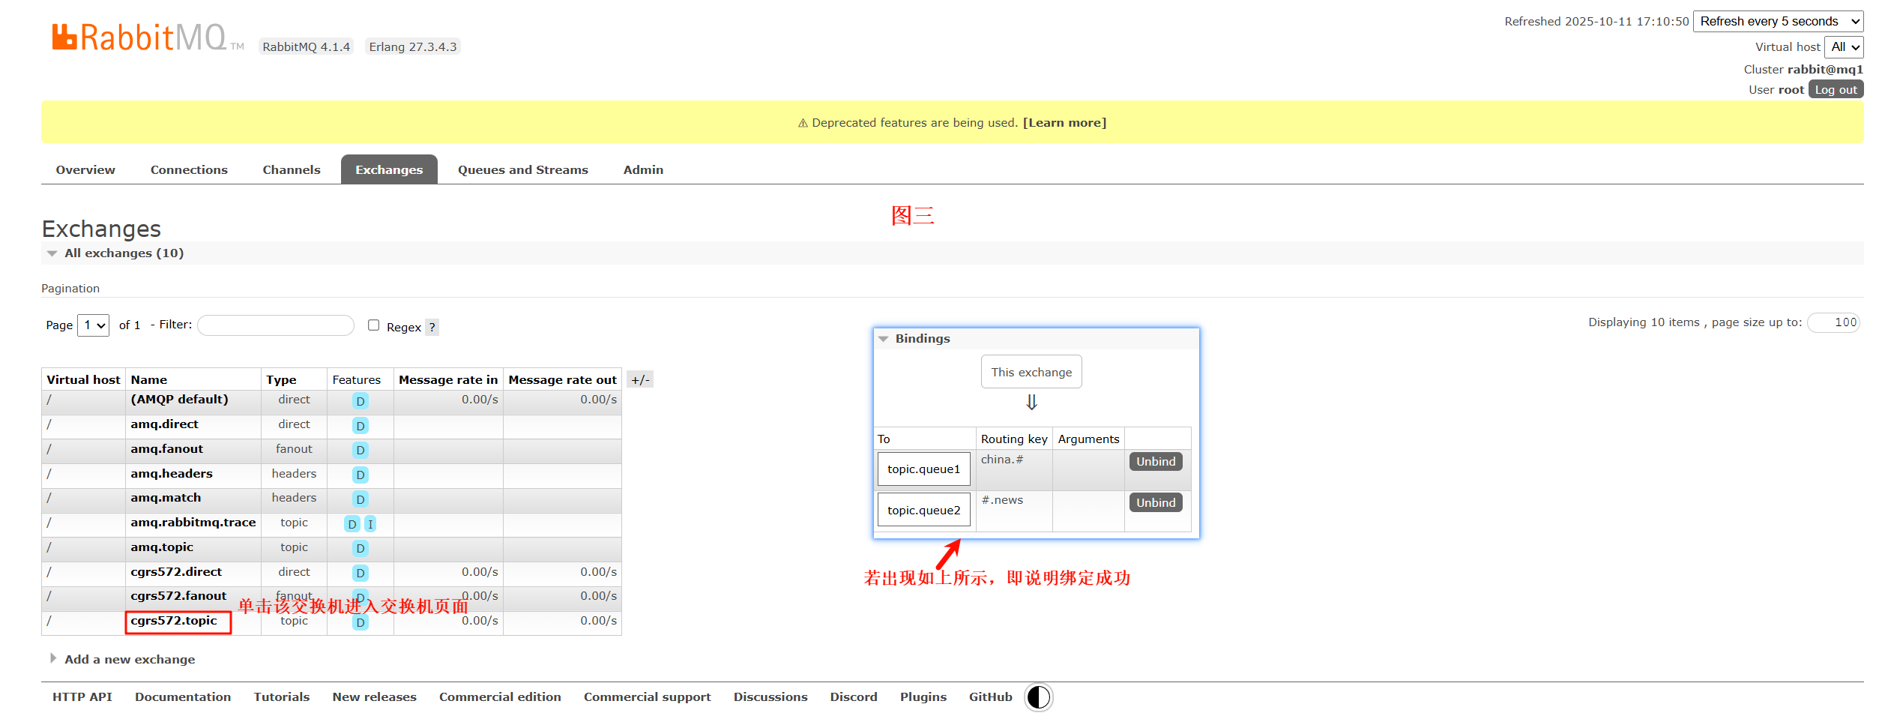The width and height of the screenshot is (1885, 725).
Task: Open the Virtual host dropdown
Action: [1844, 46]
